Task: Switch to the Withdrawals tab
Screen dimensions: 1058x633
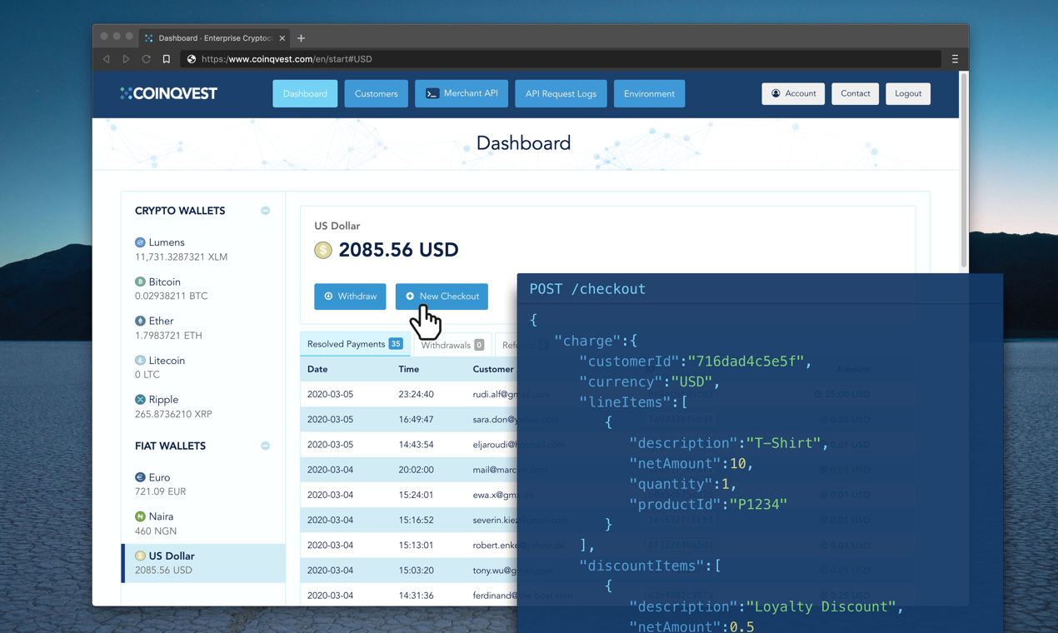Action: click(452, 344)
